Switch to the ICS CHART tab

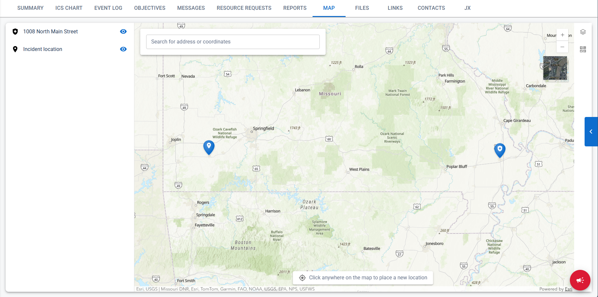(x=69, y=8)
